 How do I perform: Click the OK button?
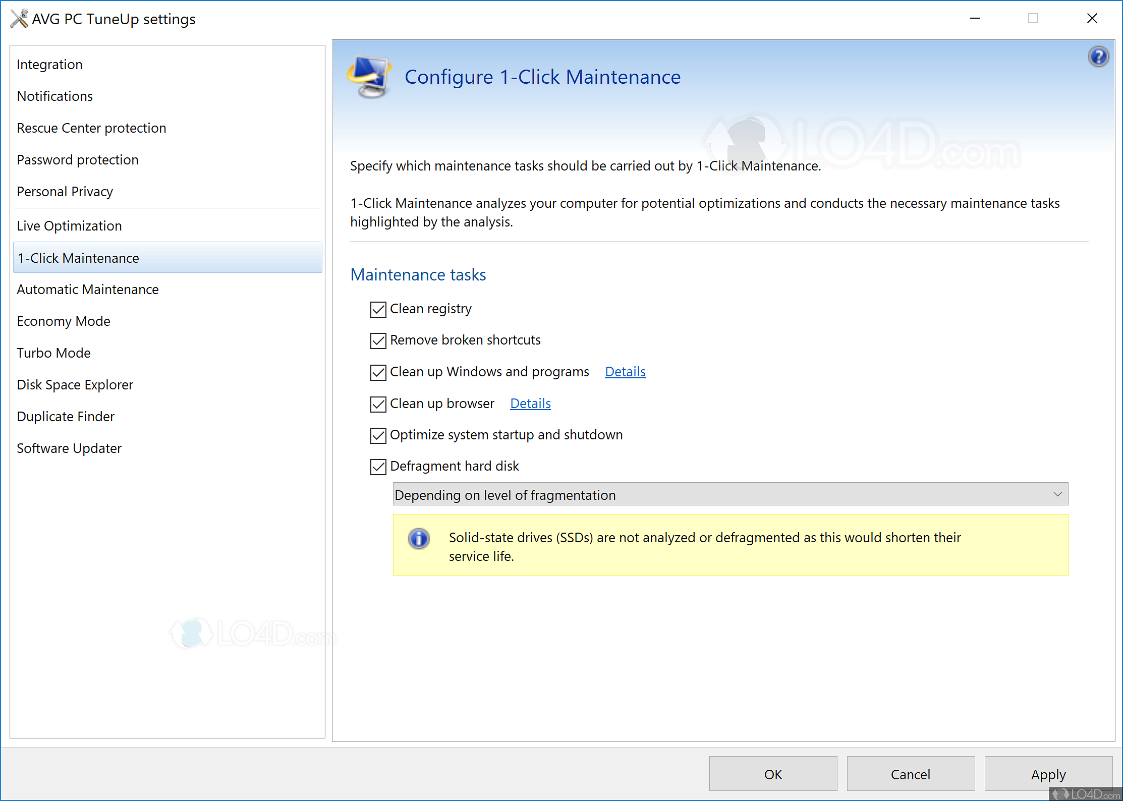pyautogui.click(x=772, y=774)
